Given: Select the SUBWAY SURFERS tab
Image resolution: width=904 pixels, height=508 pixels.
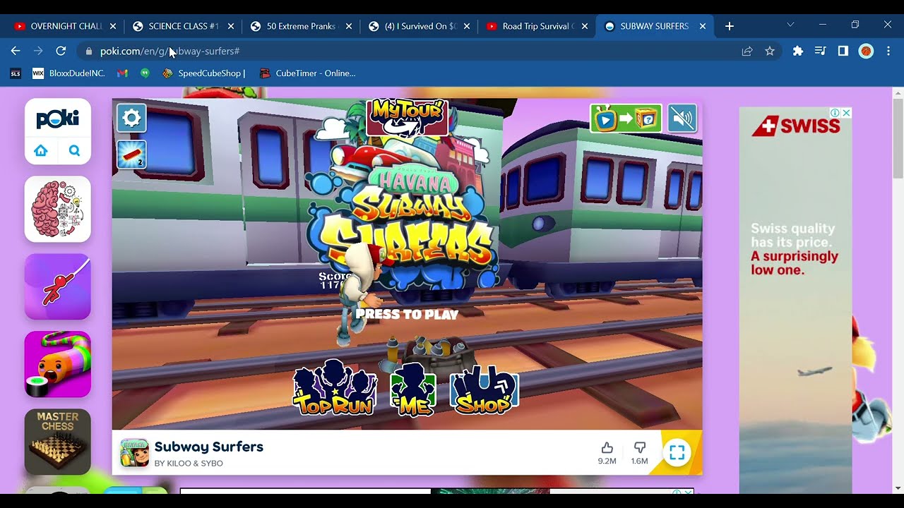Looking at the screenshot, I should click(x=654, y=26).
